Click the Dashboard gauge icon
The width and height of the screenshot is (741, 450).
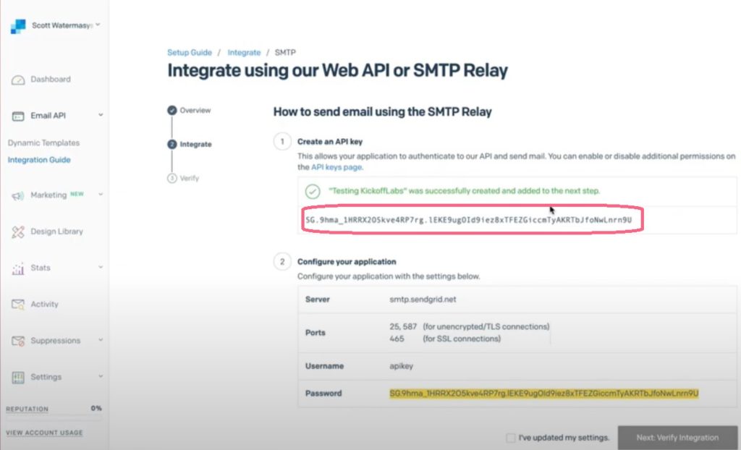click(18, 80)
